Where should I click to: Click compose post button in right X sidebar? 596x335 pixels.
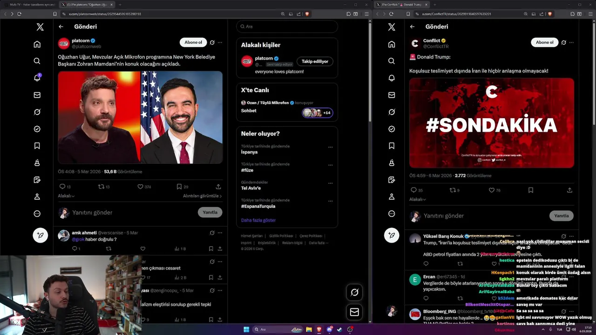coord(392,235)
